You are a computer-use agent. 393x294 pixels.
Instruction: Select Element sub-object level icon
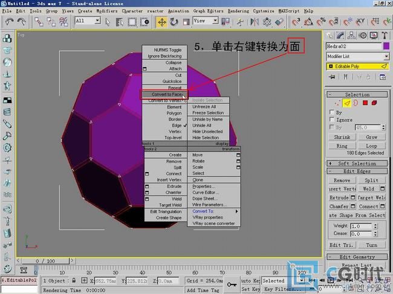click(x=374, y=103)
